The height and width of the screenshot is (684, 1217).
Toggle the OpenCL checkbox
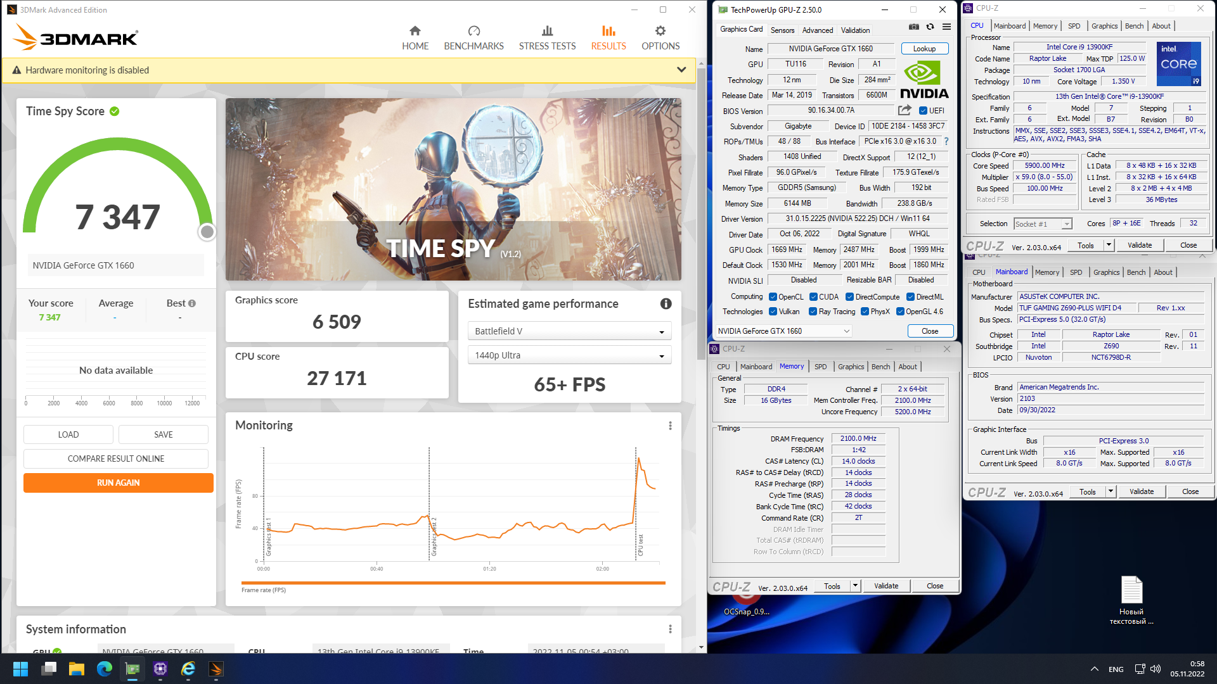(x=773, y=297)
